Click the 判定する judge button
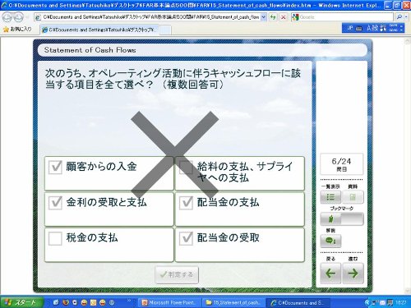The height and width of the screenshot is (308, 411). tap(177, 274)
